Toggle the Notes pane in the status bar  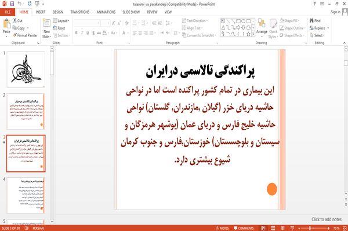(x=222, y=228)
